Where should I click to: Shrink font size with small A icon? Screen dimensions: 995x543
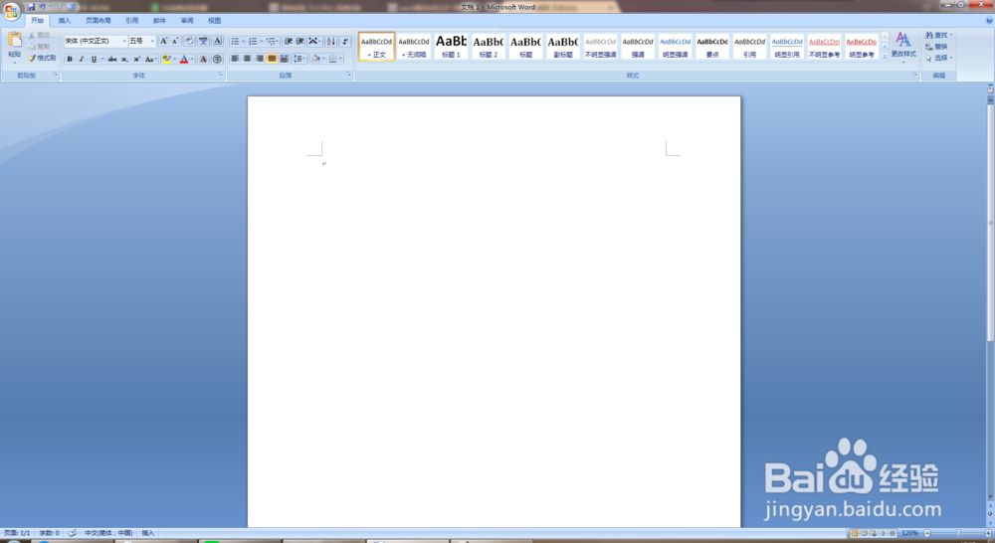[x=175, y=41]
